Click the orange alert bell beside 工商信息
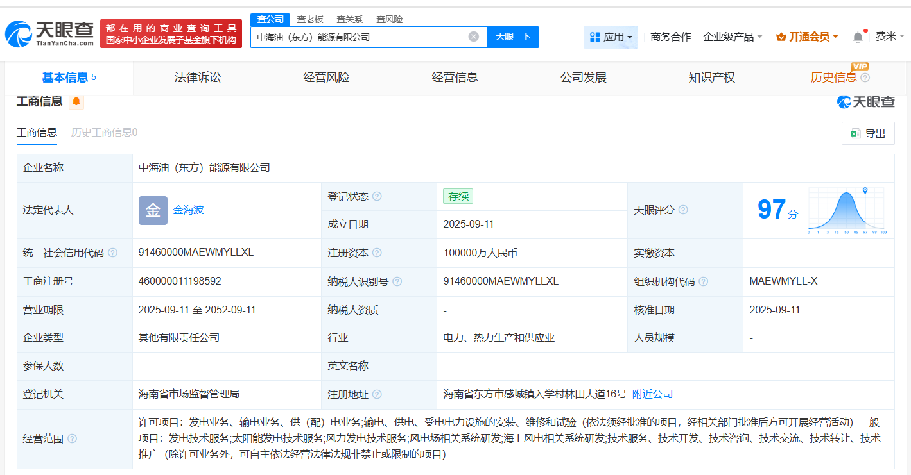The width and height of the screenshot is (911, 475). click(x=76, y=102)
